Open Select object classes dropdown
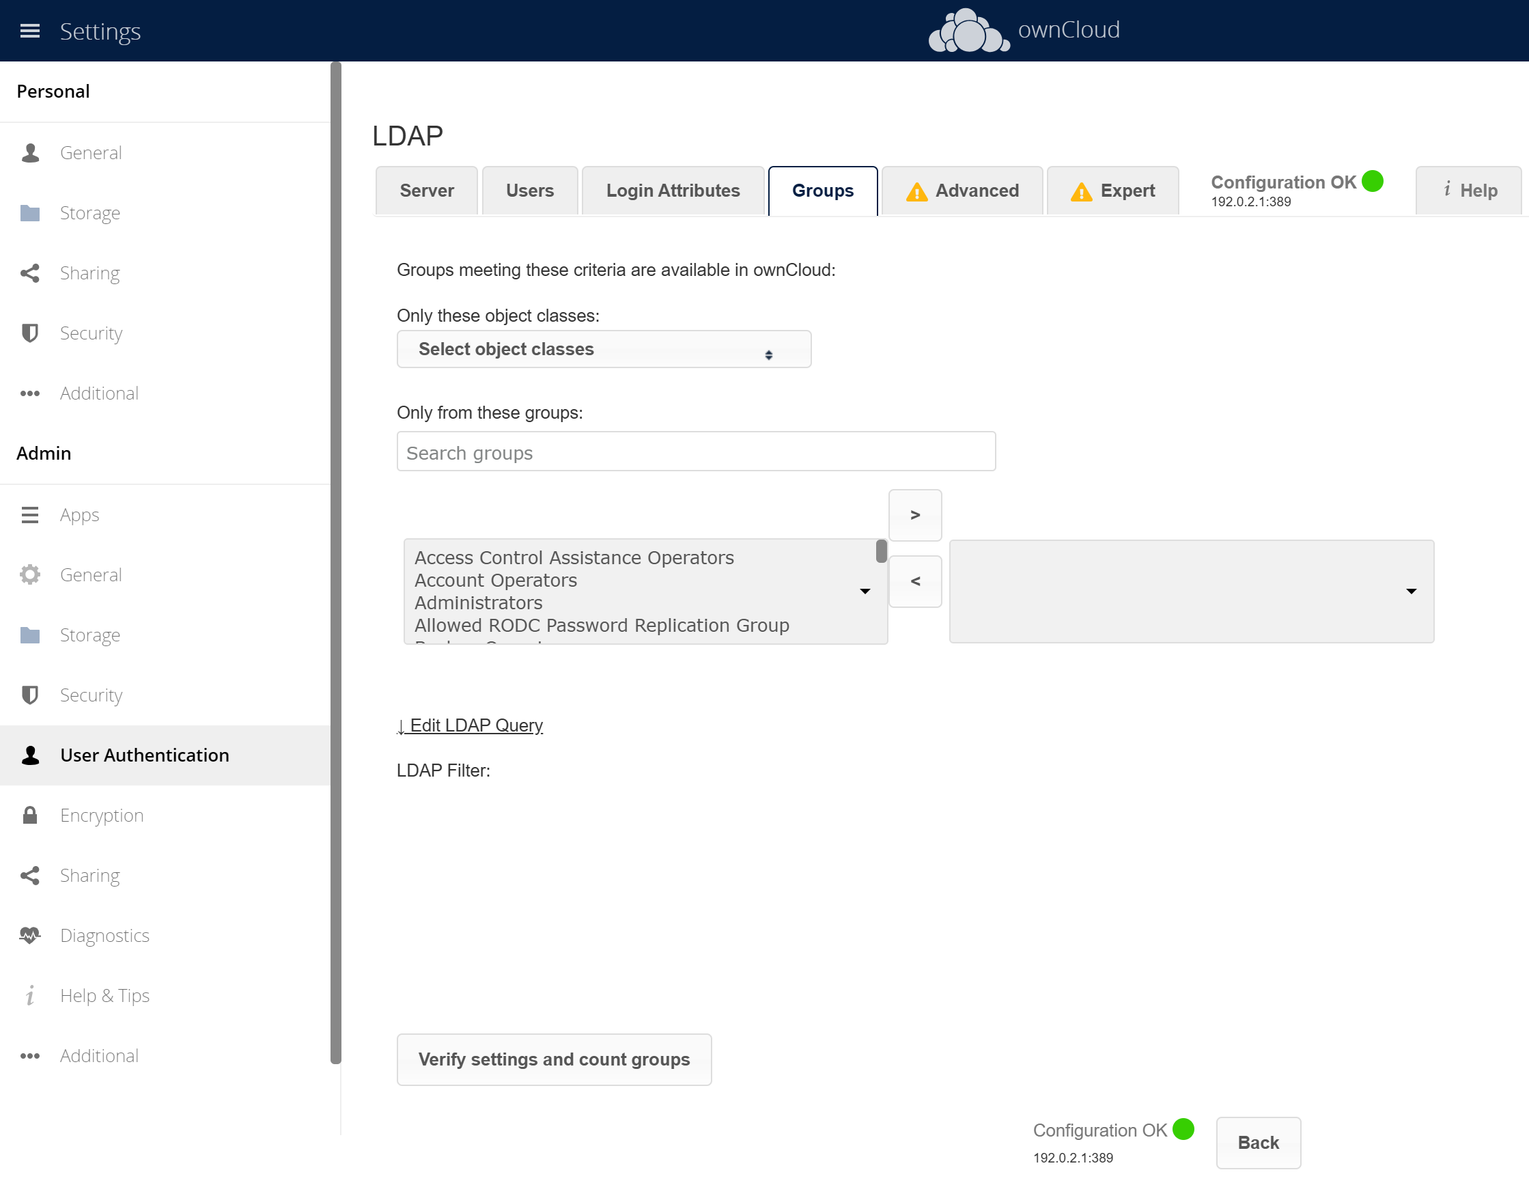1529x1183 pixels. pos(604,349)
